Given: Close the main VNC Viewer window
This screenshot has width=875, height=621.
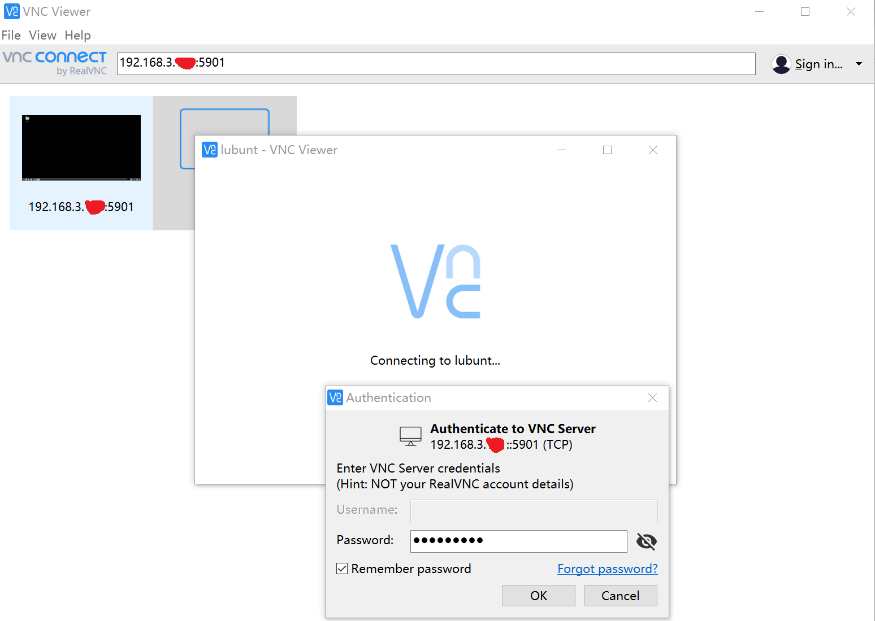Looking at the screenshot, I should tap(851, 11).
